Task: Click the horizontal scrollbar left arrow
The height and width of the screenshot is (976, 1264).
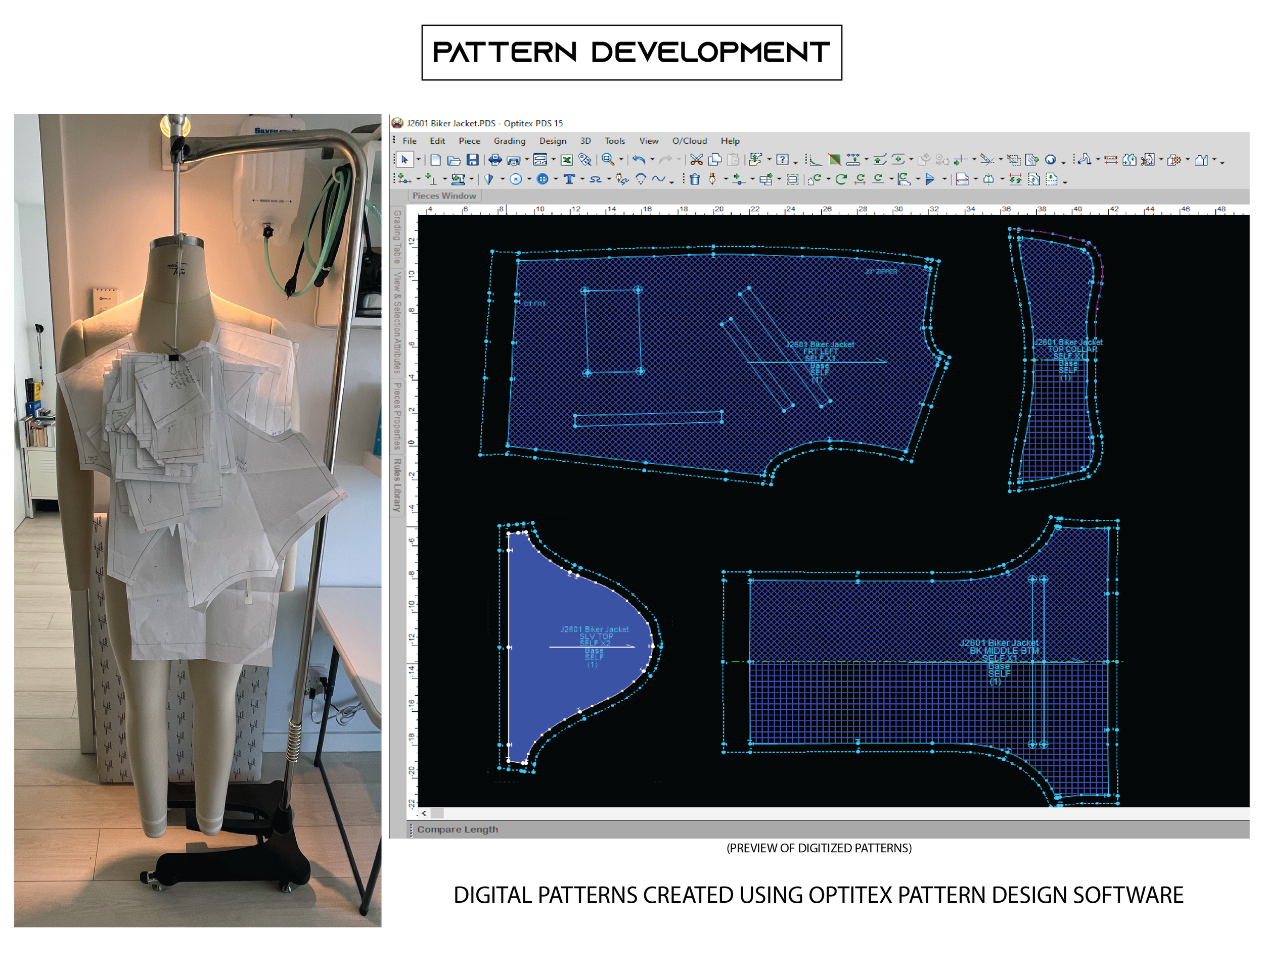Action: tap(424, 813)
